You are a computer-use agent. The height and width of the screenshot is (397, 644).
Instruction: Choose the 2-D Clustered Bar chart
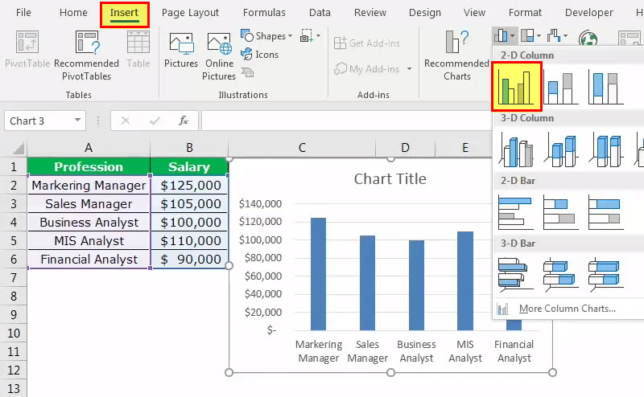click(x=516, y=212)
